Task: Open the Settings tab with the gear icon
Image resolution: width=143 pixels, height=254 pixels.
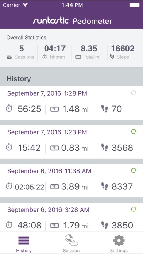Action: pos(119,244)
